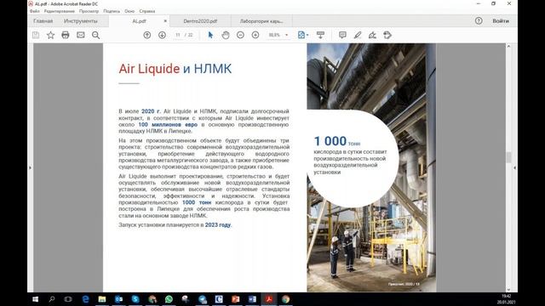Click the Stamp tool icon
The height and width of the screenshot is (306, 545).
pos(387,35)
